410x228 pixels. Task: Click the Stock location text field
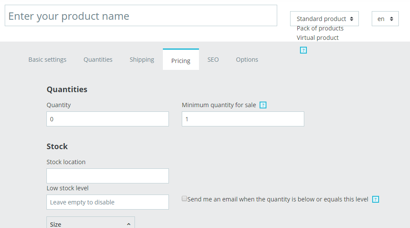(x=107, y=176)
